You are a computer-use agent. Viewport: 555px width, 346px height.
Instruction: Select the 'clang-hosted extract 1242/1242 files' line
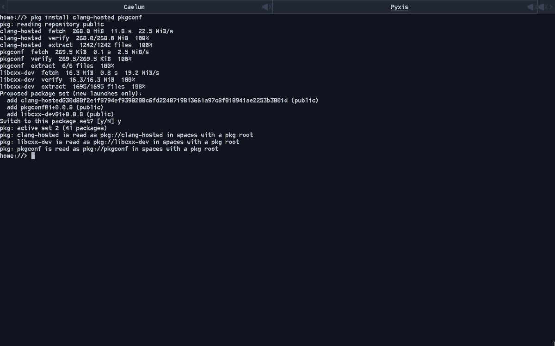pos(76,45)
